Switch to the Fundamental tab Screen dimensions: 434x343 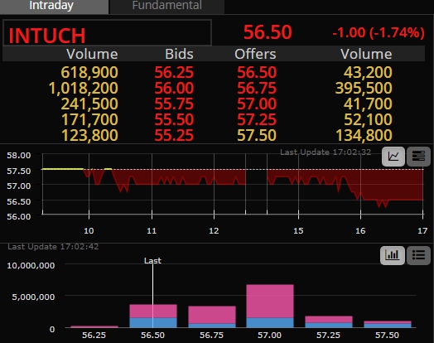point(167,6)
